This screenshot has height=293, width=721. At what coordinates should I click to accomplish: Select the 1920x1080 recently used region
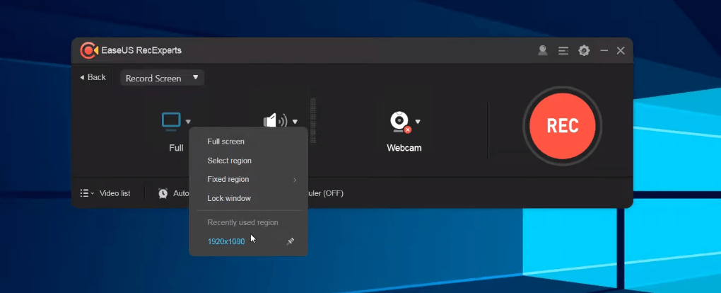(225, 241)
